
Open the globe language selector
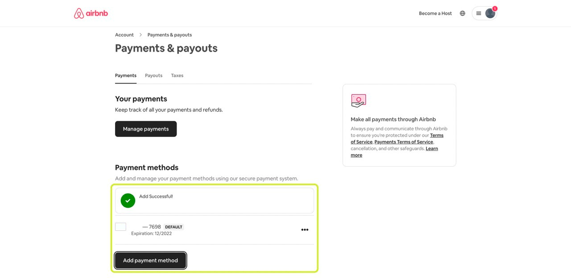pyautogui.click(x=462, y=13)
